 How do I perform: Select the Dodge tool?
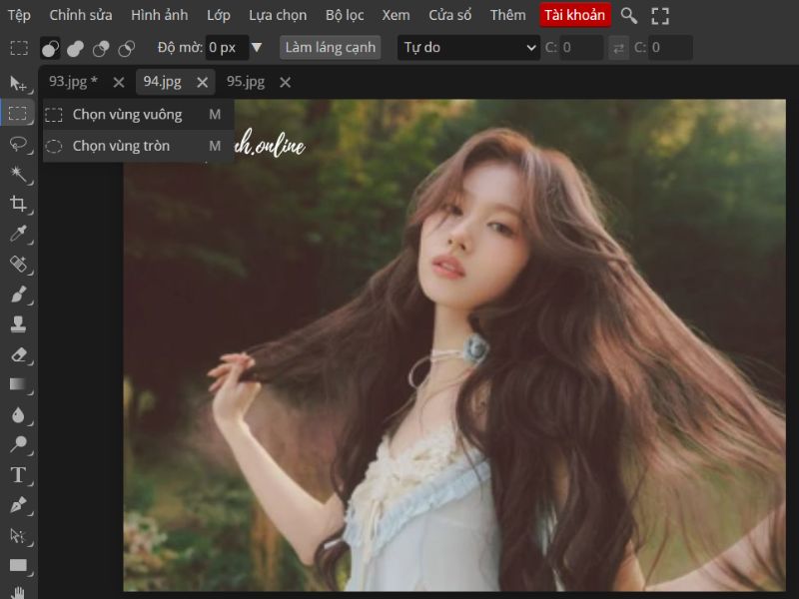pos(18,444)
